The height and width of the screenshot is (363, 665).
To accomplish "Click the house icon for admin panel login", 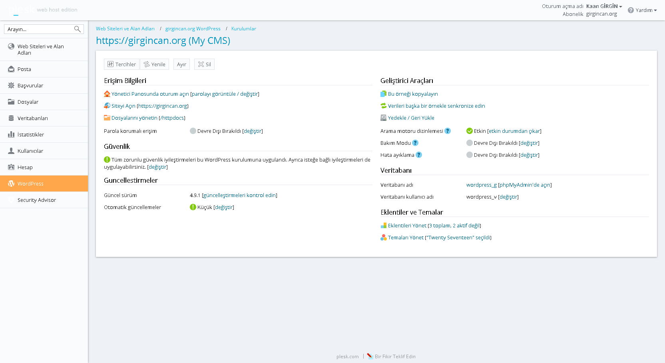I will 107,94.
